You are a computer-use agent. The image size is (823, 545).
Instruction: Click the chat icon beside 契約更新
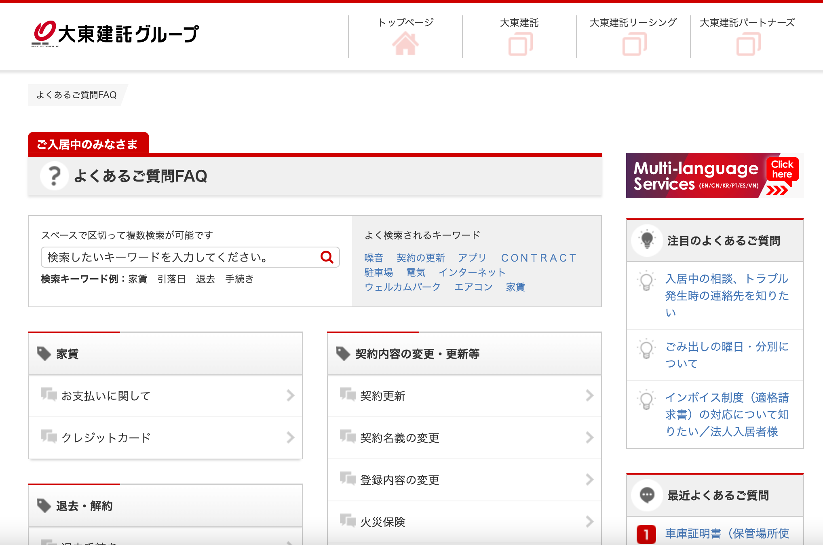tap(348, 394)
